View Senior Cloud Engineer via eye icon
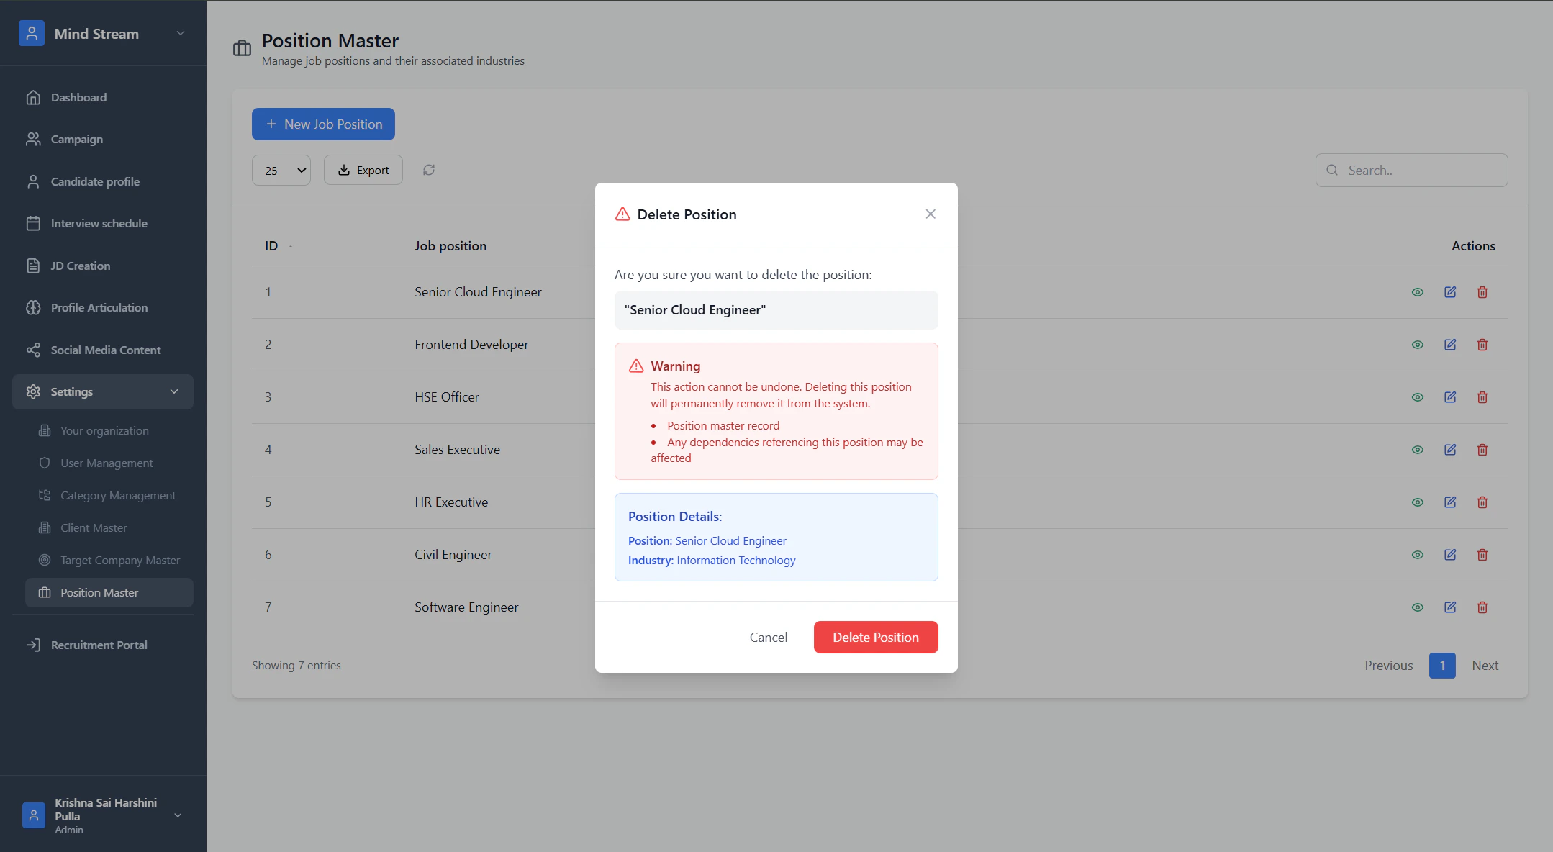The width and height of the screenshot is (1553, 852). [1418, 292]
